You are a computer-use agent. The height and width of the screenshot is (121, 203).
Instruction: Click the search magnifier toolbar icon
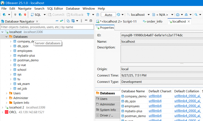(196, 15)
